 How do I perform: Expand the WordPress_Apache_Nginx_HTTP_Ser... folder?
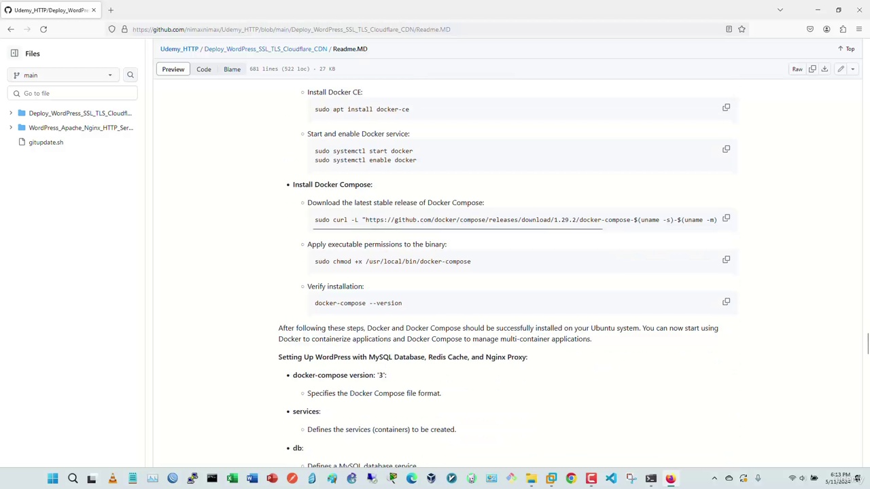[11, 128]
